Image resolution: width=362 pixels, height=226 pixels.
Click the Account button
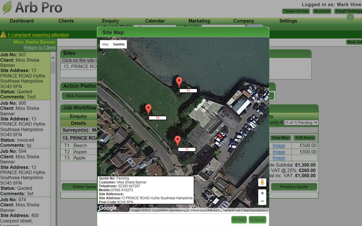[322, 11]
